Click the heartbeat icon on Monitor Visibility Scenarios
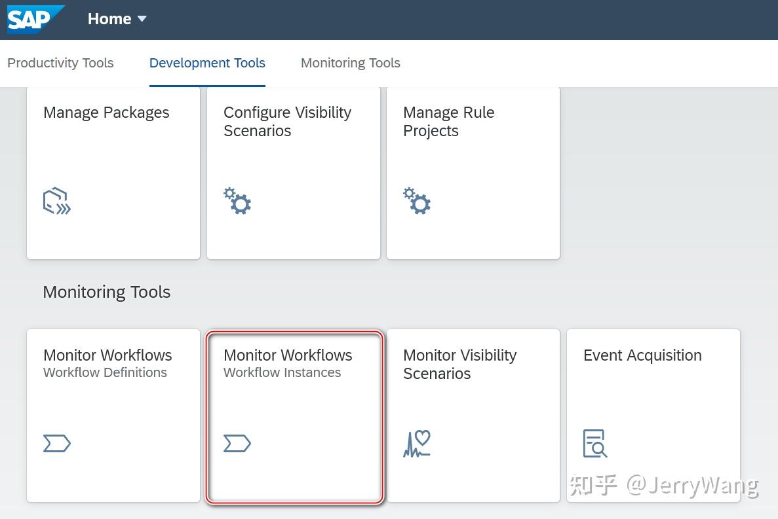This screenshot has height=519, width=778. coord(417,443)
